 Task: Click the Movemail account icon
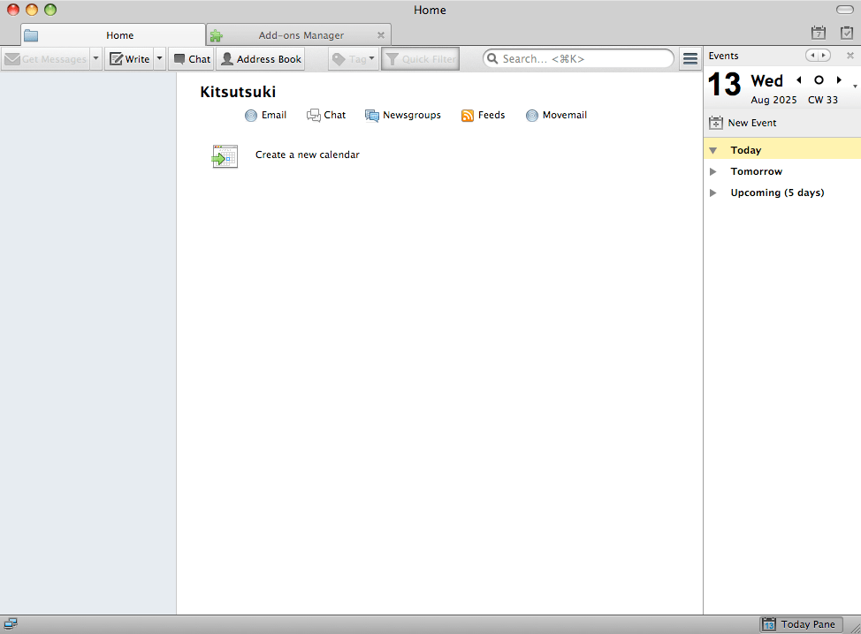[532, 116]
